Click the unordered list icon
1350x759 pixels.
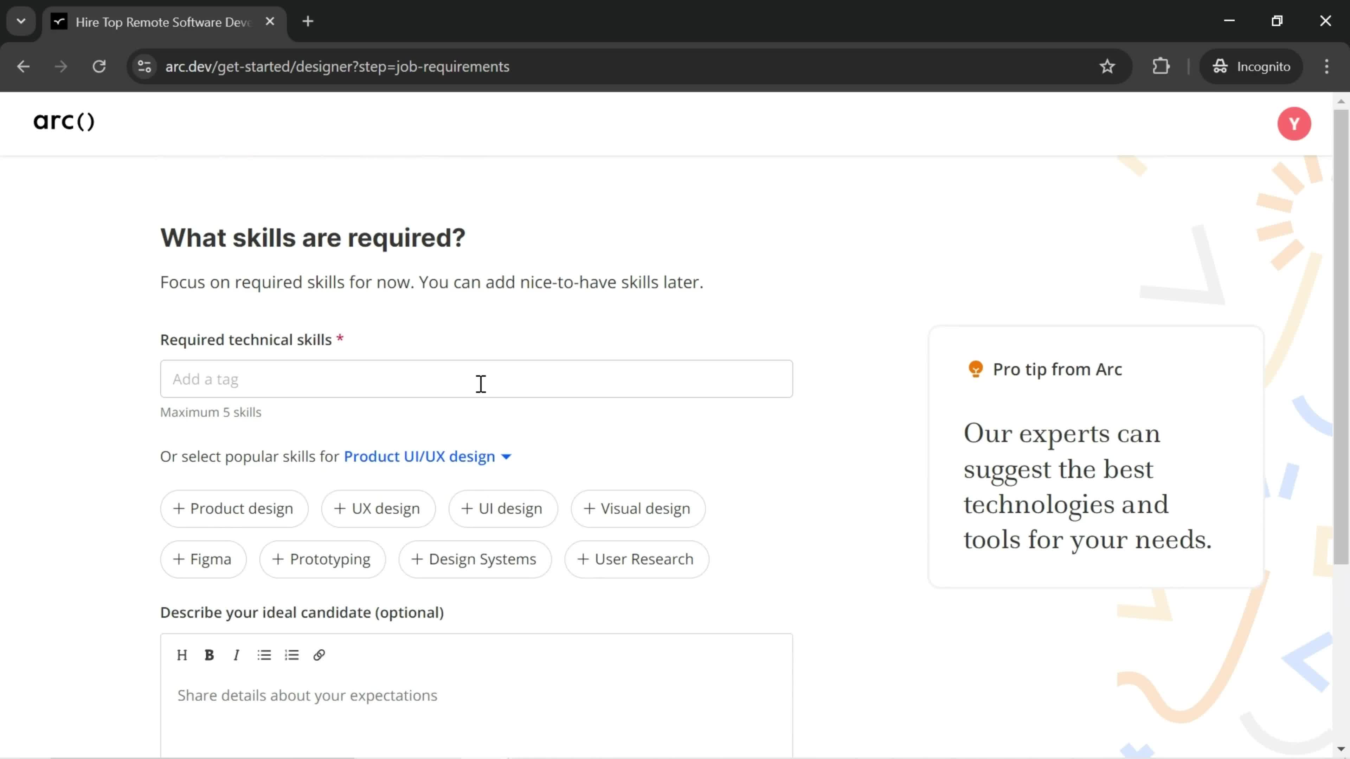pos(264,655)
